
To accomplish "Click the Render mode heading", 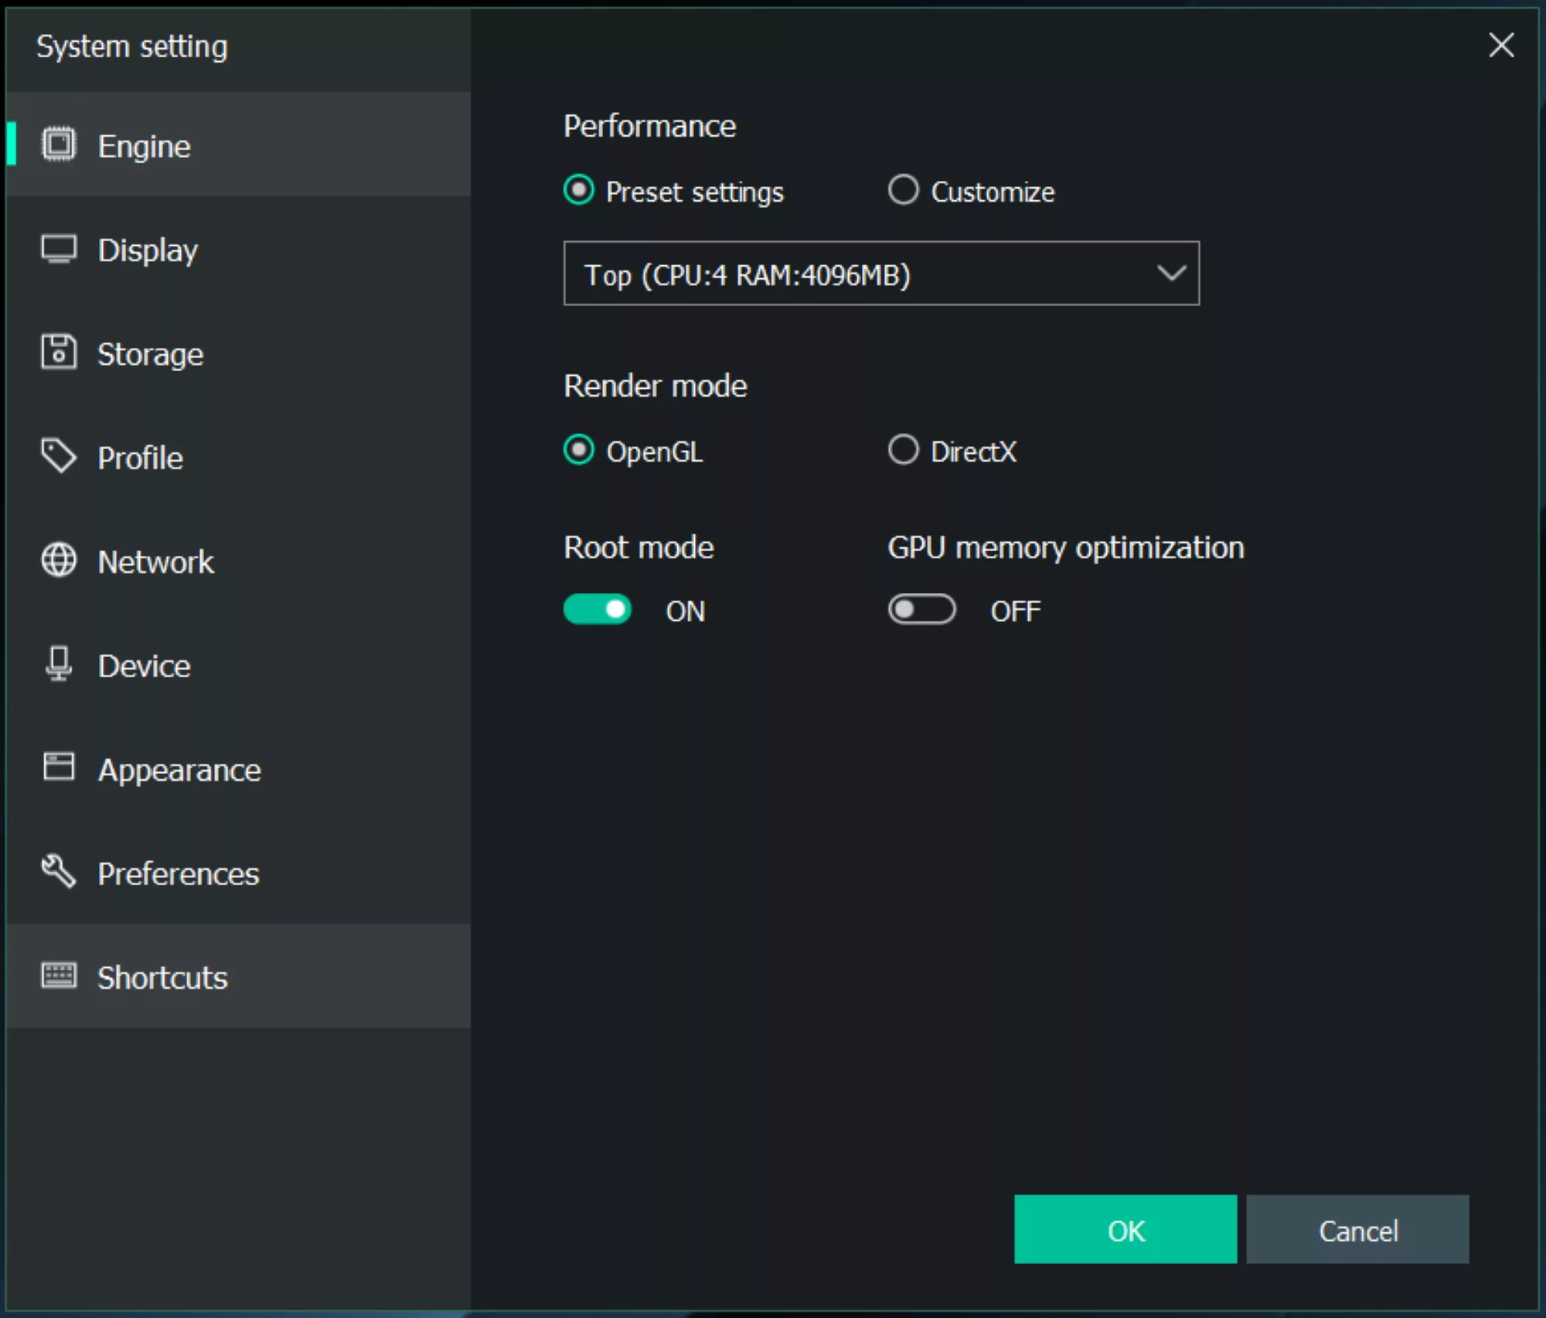I will 656,386.
